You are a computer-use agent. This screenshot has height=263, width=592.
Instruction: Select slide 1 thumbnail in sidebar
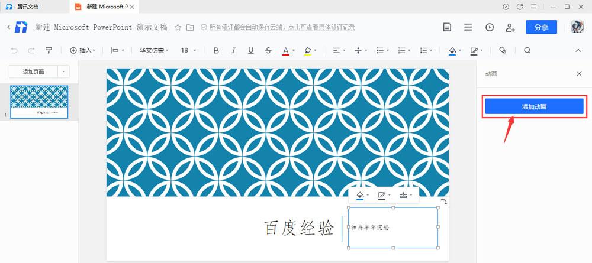click(x=39, y=101)
